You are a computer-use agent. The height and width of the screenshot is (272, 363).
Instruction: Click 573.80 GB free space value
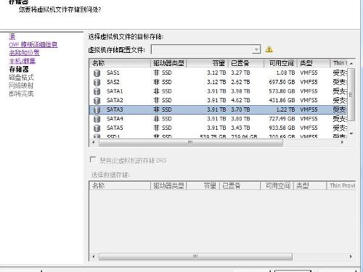point(282,91)
